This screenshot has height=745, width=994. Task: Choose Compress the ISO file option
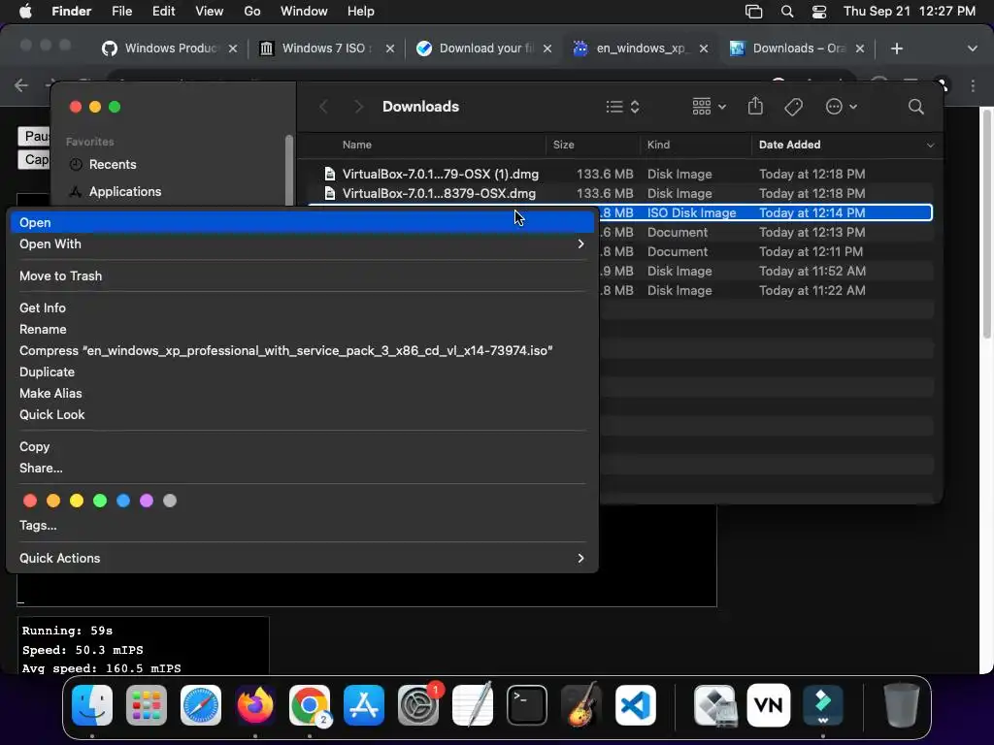pos(303,350)
